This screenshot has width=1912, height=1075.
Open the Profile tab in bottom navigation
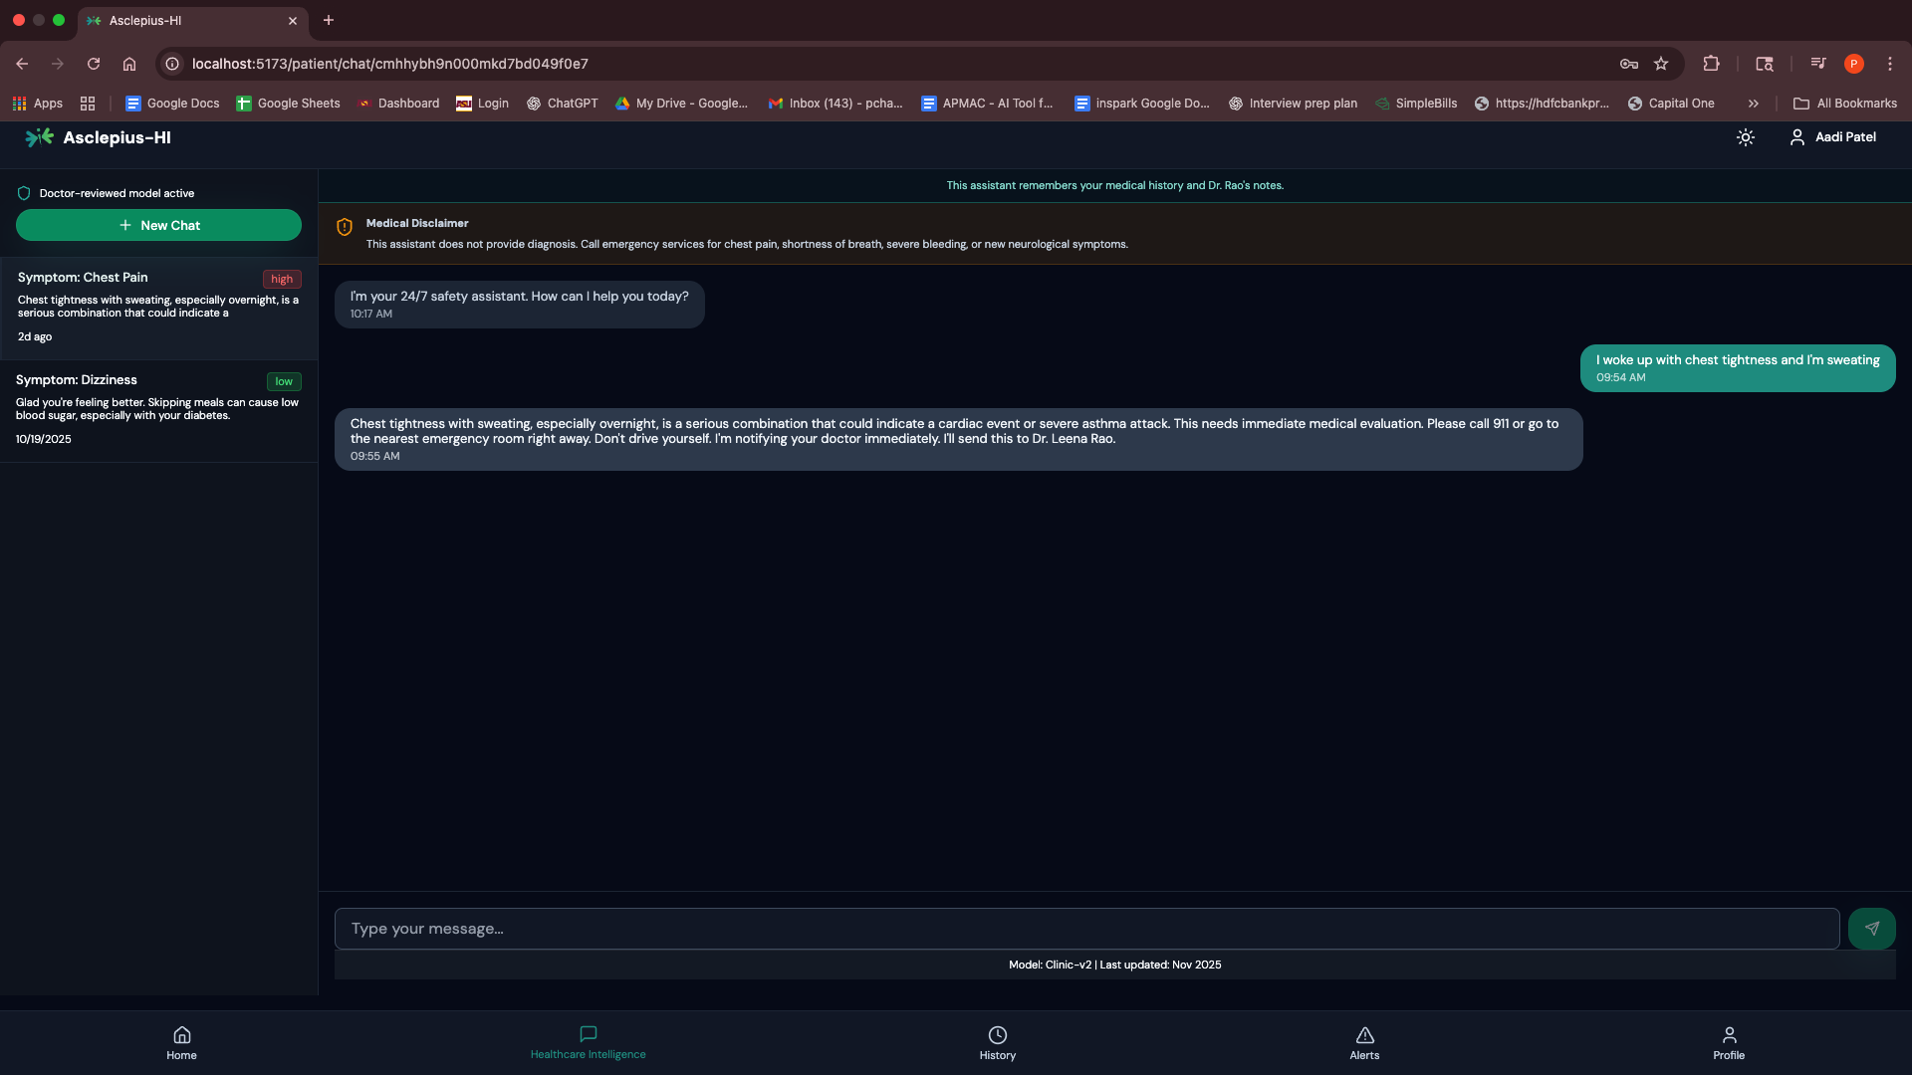(x=1729, y=1043)
